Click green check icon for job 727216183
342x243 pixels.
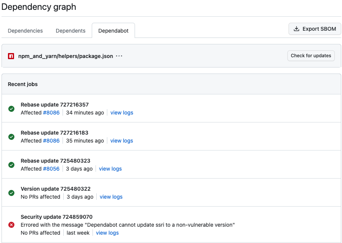[x=11, y=137]
